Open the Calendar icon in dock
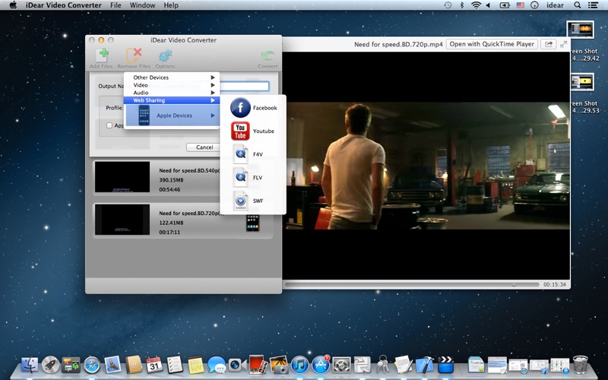Screen dimensions: 608x380 (154, 365)
